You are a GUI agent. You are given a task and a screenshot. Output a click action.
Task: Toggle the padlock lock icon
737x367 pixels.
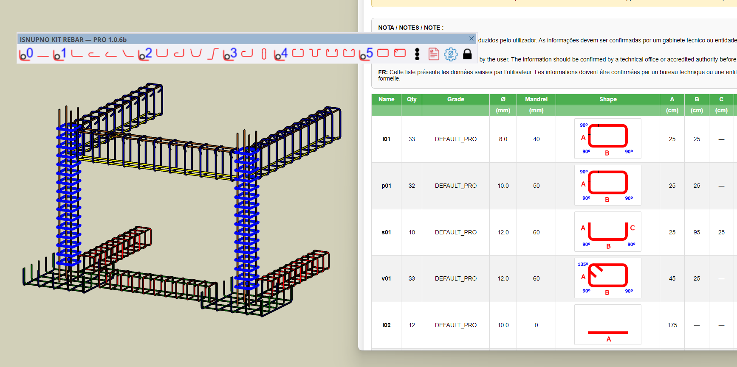[x=467, y=54]
